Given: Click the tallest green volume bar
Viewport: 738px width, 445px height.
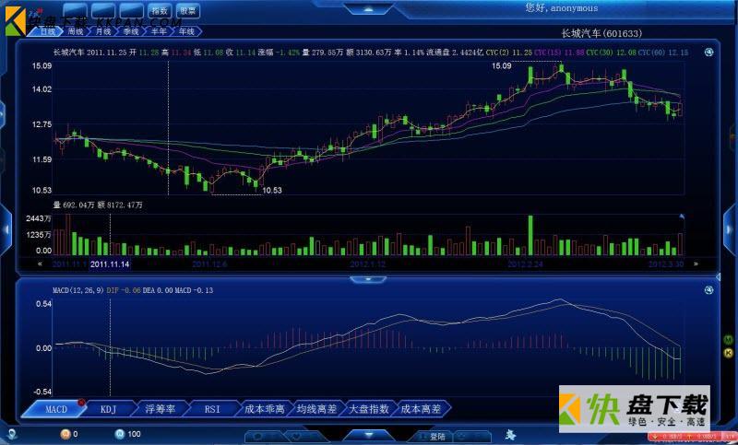Looking at the screenshot, I should [530, 235].
